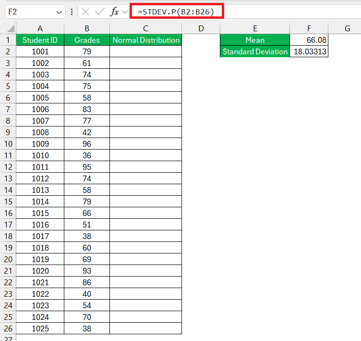Select grade 93 for student 1020
This screenshot has width=361, height=341.
(87, 271)
